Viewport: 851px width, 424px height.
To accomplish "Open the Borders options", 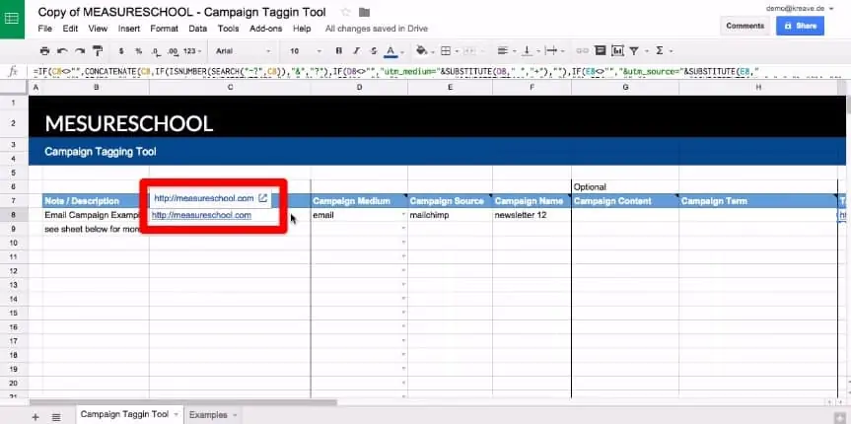I will (x=446, y=51).
